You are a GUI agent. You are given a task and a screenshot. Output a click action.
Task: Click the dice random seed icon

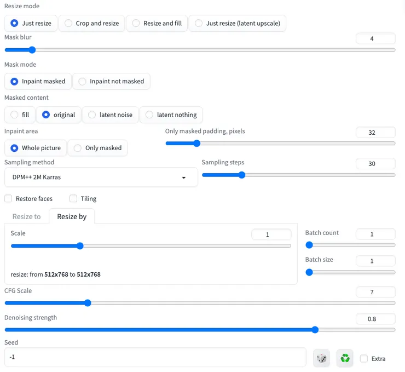click(322, 358)
